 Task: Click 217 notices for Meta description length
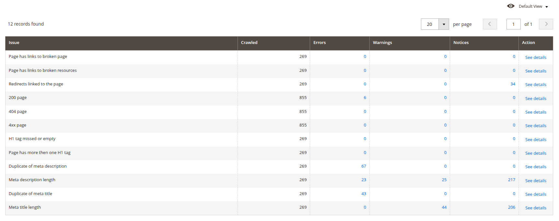coord(511,180)
